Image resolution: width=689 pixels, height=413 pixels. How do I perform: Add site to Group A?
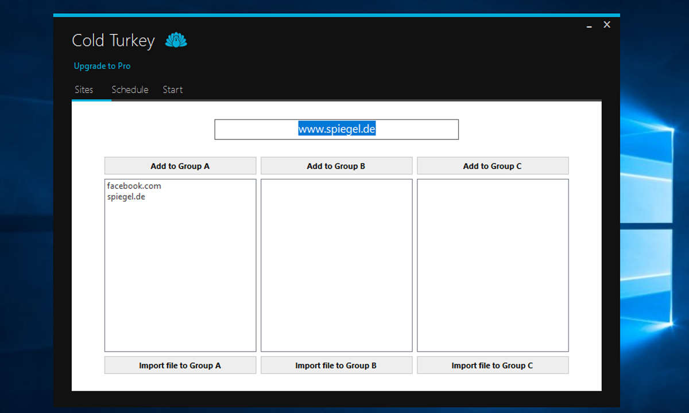click(x=180, y=166)
